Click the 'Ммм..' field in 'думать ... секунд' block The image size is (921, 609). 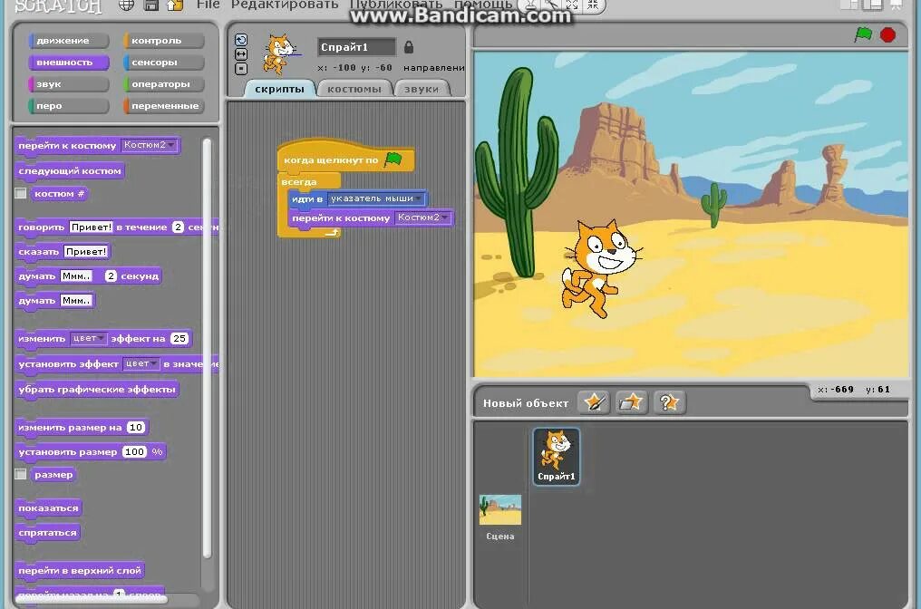tap(76, 276)
